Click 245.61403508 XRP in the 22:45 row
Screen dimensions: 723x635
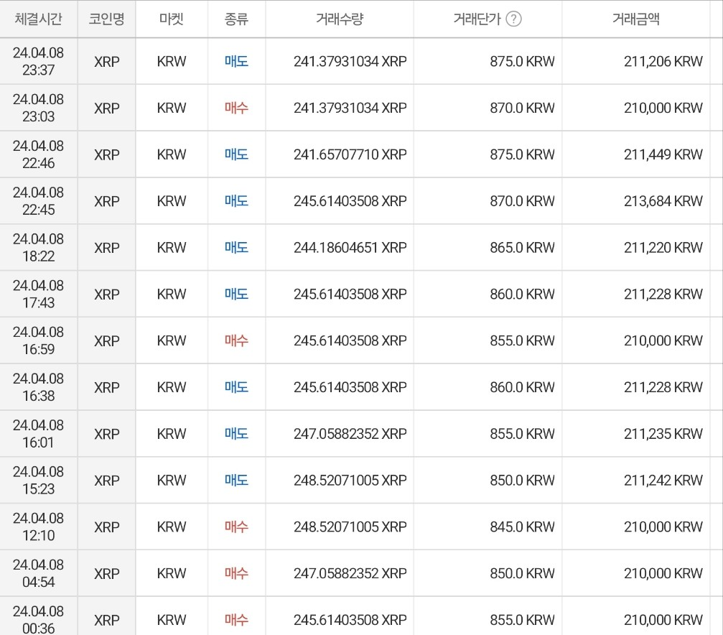tap(350, 201)
